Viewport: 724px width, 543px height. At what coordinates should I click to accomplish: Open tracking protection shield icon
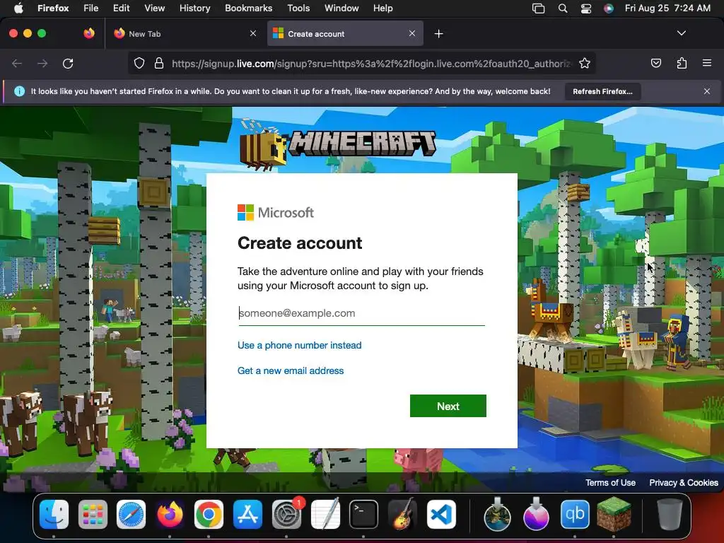point(139,63)
